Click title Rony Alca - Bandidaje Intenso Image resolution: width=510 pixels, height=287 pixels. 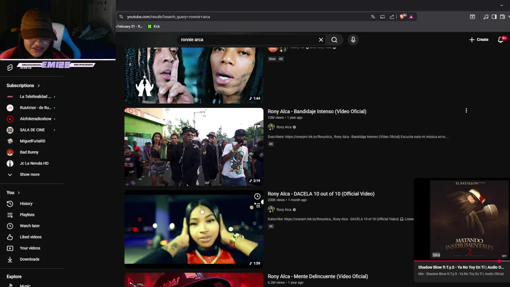click(x=317, y=111)
